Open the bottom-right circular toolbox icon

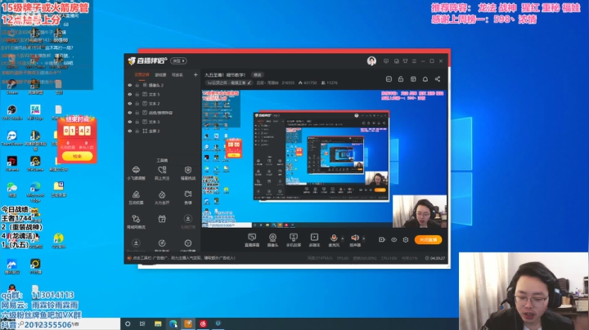(188, 244)
